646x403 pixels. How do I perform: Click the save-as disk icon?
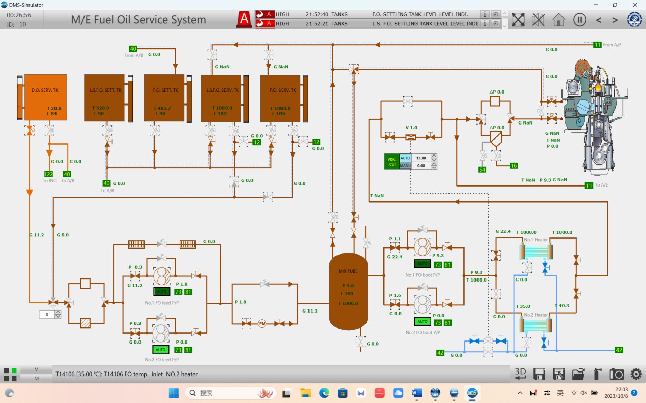click(558, 374)
